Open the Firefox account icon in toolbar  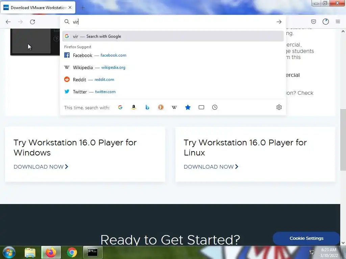(x=326, y=22)
